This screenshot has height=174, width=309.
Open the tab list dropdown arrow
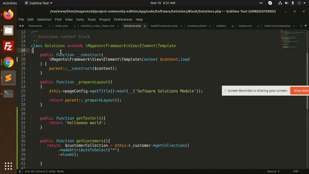click(306, 26)
